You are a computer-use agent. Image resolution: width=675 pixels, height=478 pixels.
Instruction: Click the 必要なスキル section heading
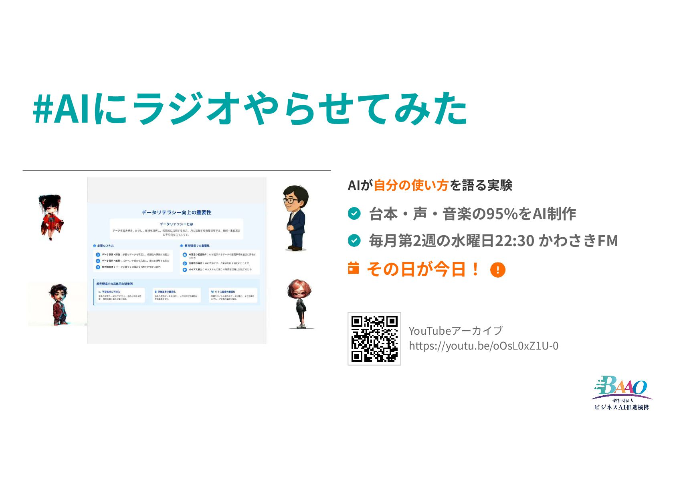coord(105,246)
